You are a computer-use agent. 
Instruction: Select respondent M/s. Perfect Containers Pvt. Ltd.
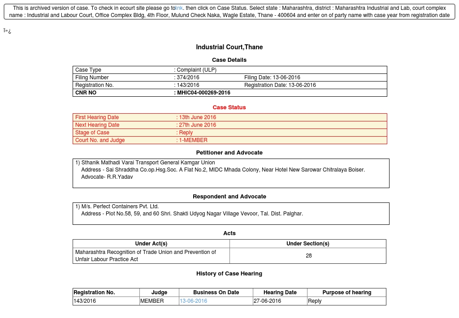click(120, 206)
